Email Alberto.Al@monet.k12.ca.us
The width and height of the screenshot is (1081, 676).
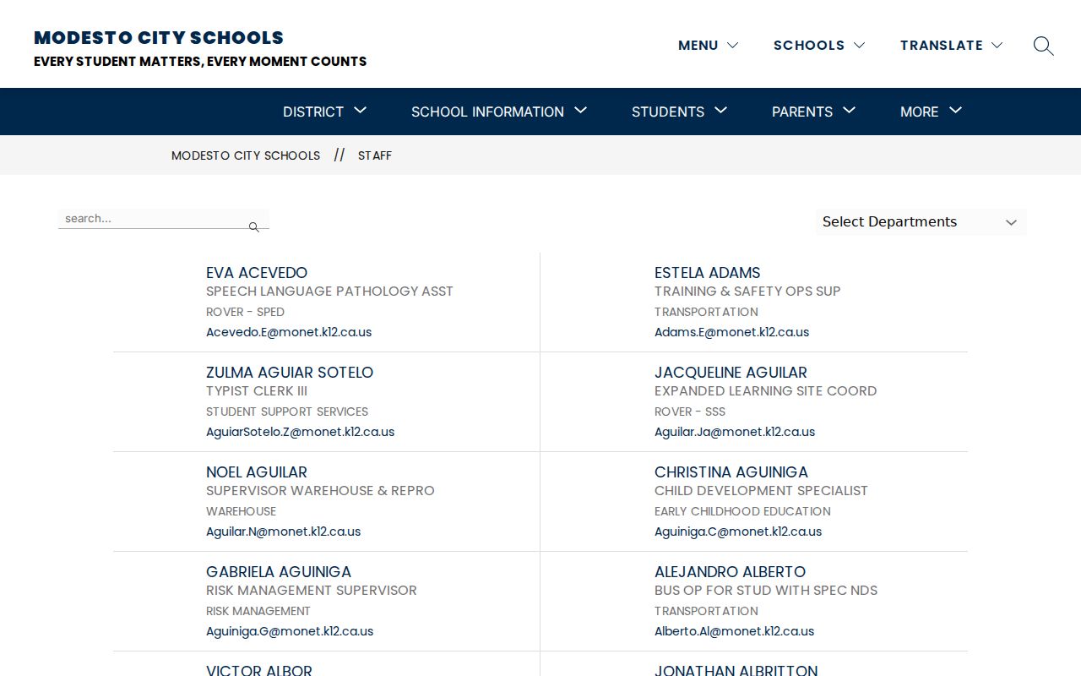click(734, 631)
